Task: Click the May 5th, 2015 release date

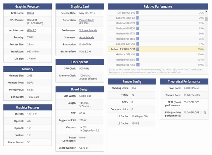Action: (87, 13)
